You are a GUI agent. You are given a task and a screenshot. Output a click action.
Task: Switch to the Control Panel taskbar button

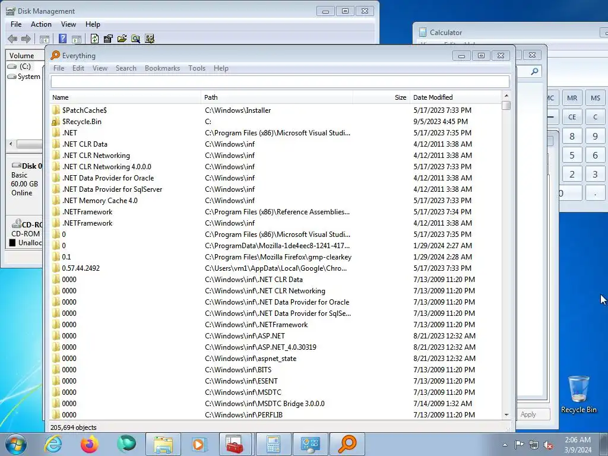coord(310,444)
